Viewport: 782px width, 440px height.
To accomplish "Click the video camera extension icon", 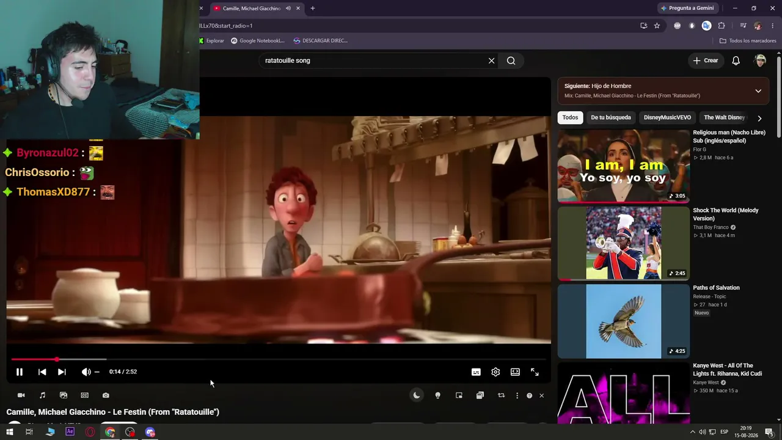I will [21, 395].
